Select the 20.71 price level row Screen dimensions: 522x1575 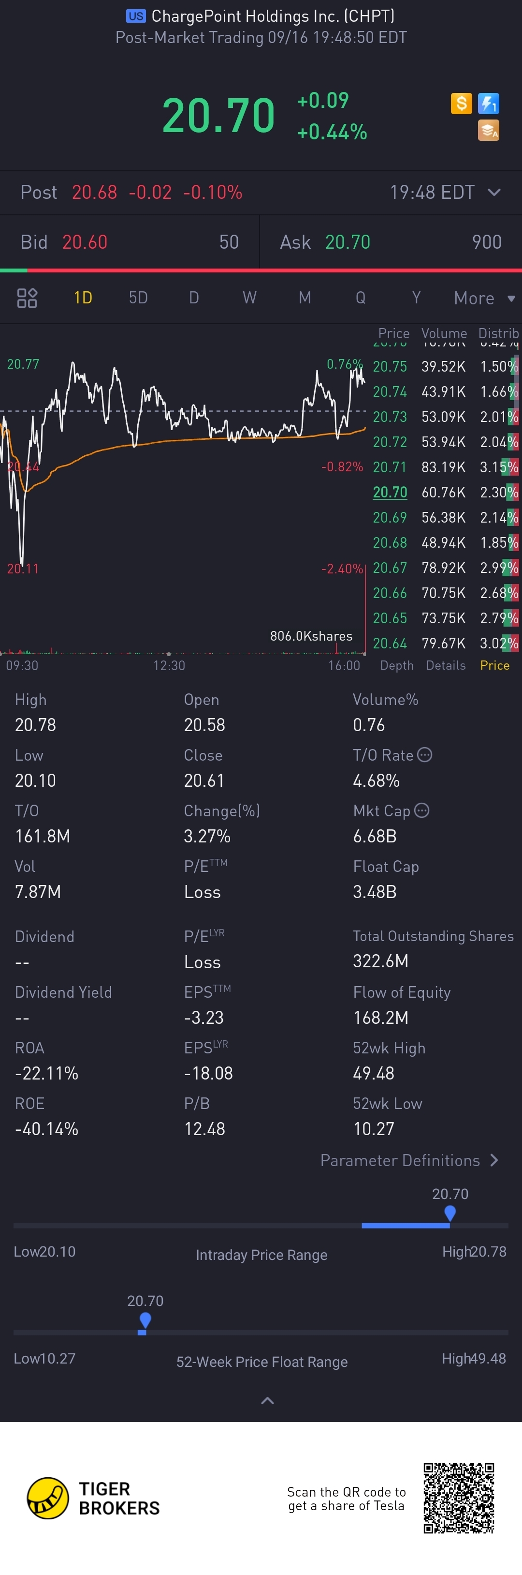click(446, 467)
